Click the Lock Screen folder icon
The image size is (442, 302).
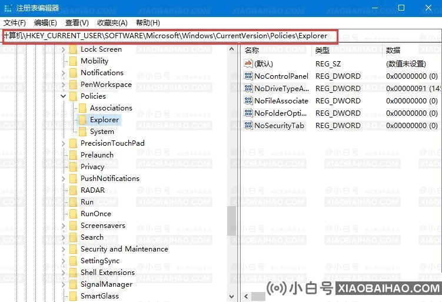(x=74, y=49)
